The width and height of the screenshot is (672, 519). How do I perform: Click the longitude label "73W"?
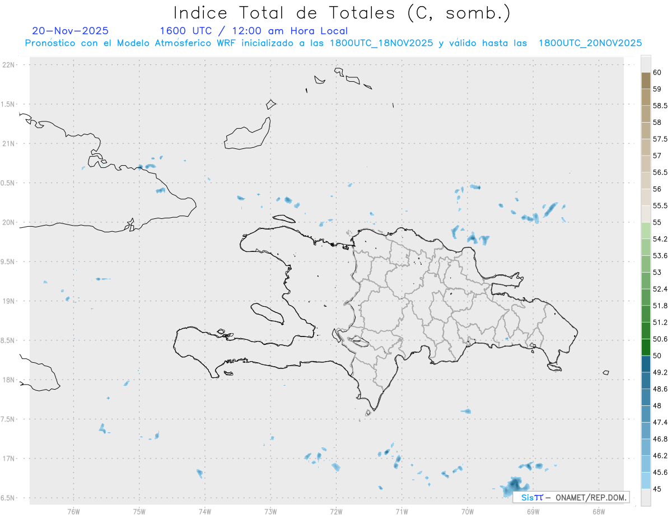(270, 511)
